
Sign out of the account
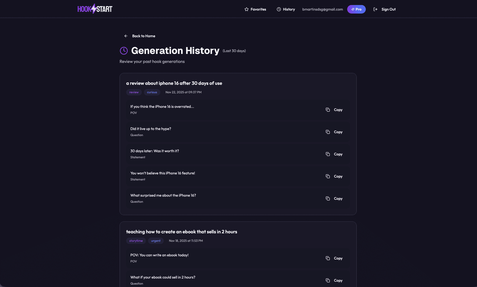pyautogui.click(x=388, y=9)
